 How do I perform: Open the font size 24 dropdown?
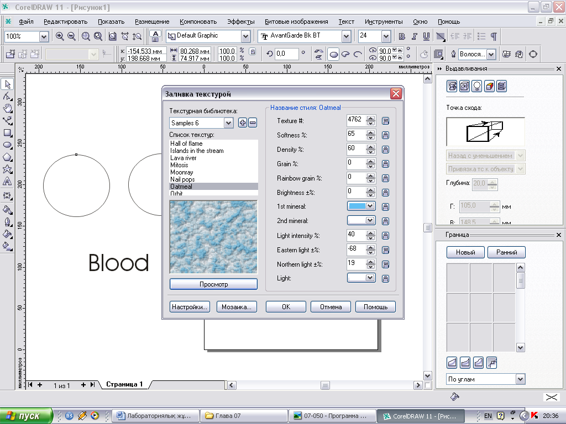click(x=386, y=36)
